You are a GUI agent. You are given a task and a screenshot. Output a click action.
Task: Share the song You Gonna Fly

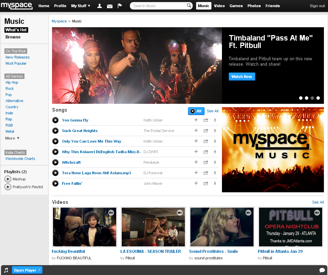pos(206,120)
